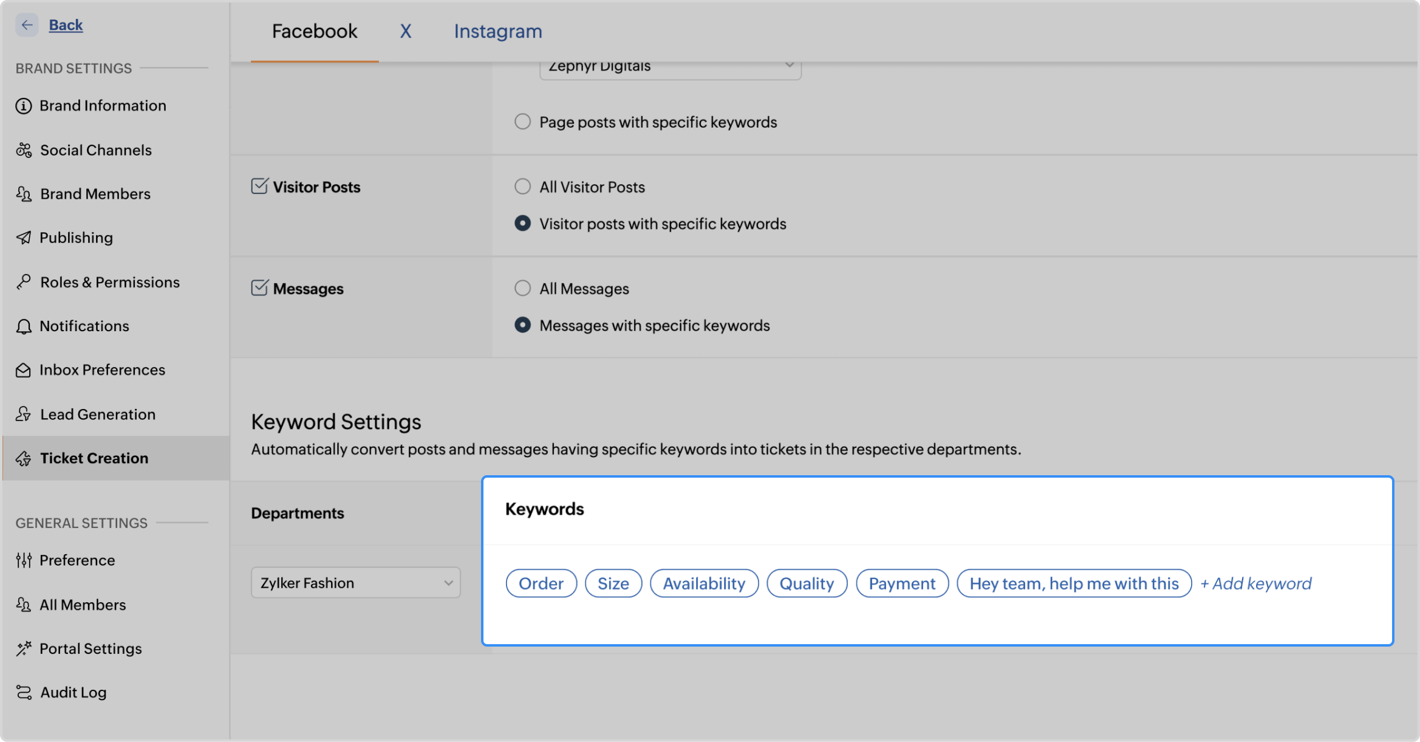Click the Brand Information icon

pyautogui.click(x=24, y=105)
